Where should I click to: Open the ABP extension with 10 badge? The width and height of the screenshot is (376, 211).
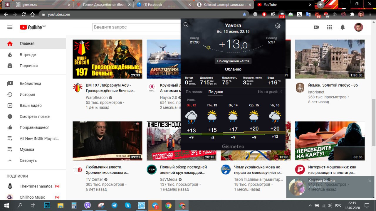326,14
